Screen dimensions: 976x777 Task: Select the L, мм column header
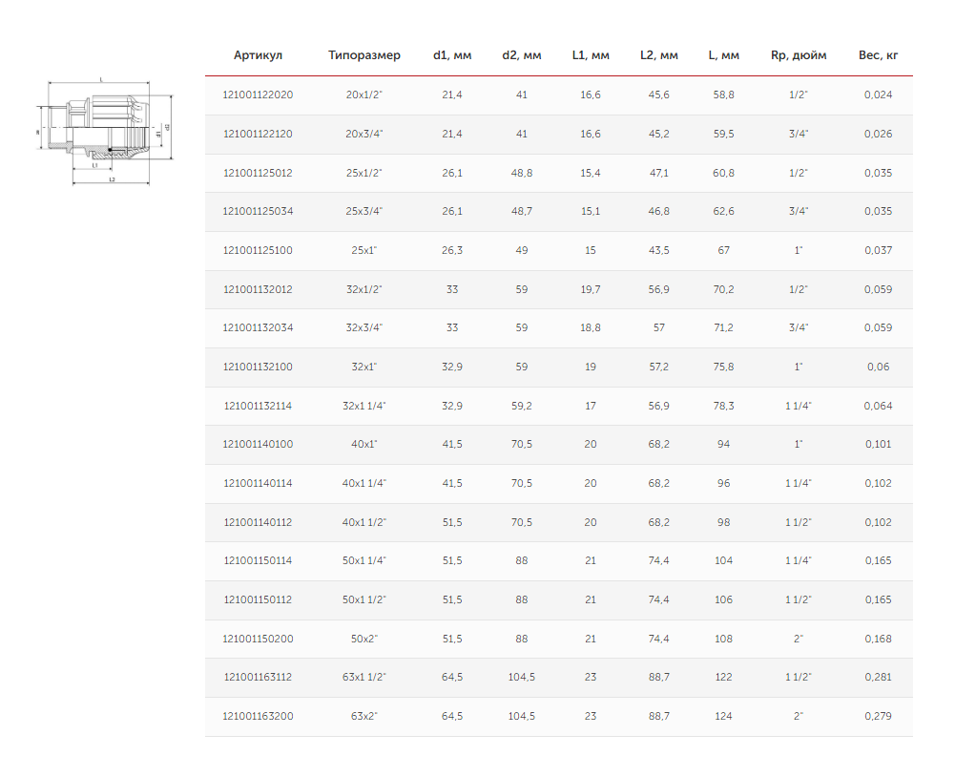[724, 55]
